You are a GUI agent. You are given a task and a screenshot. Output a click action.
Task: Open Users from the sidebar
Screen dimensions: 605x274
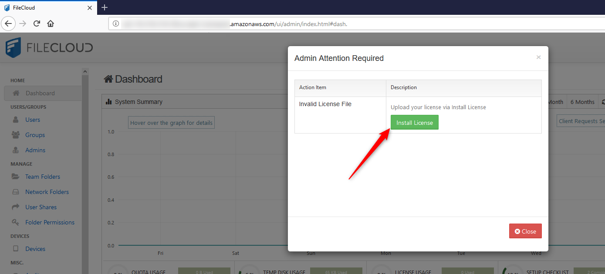point(32,120)
